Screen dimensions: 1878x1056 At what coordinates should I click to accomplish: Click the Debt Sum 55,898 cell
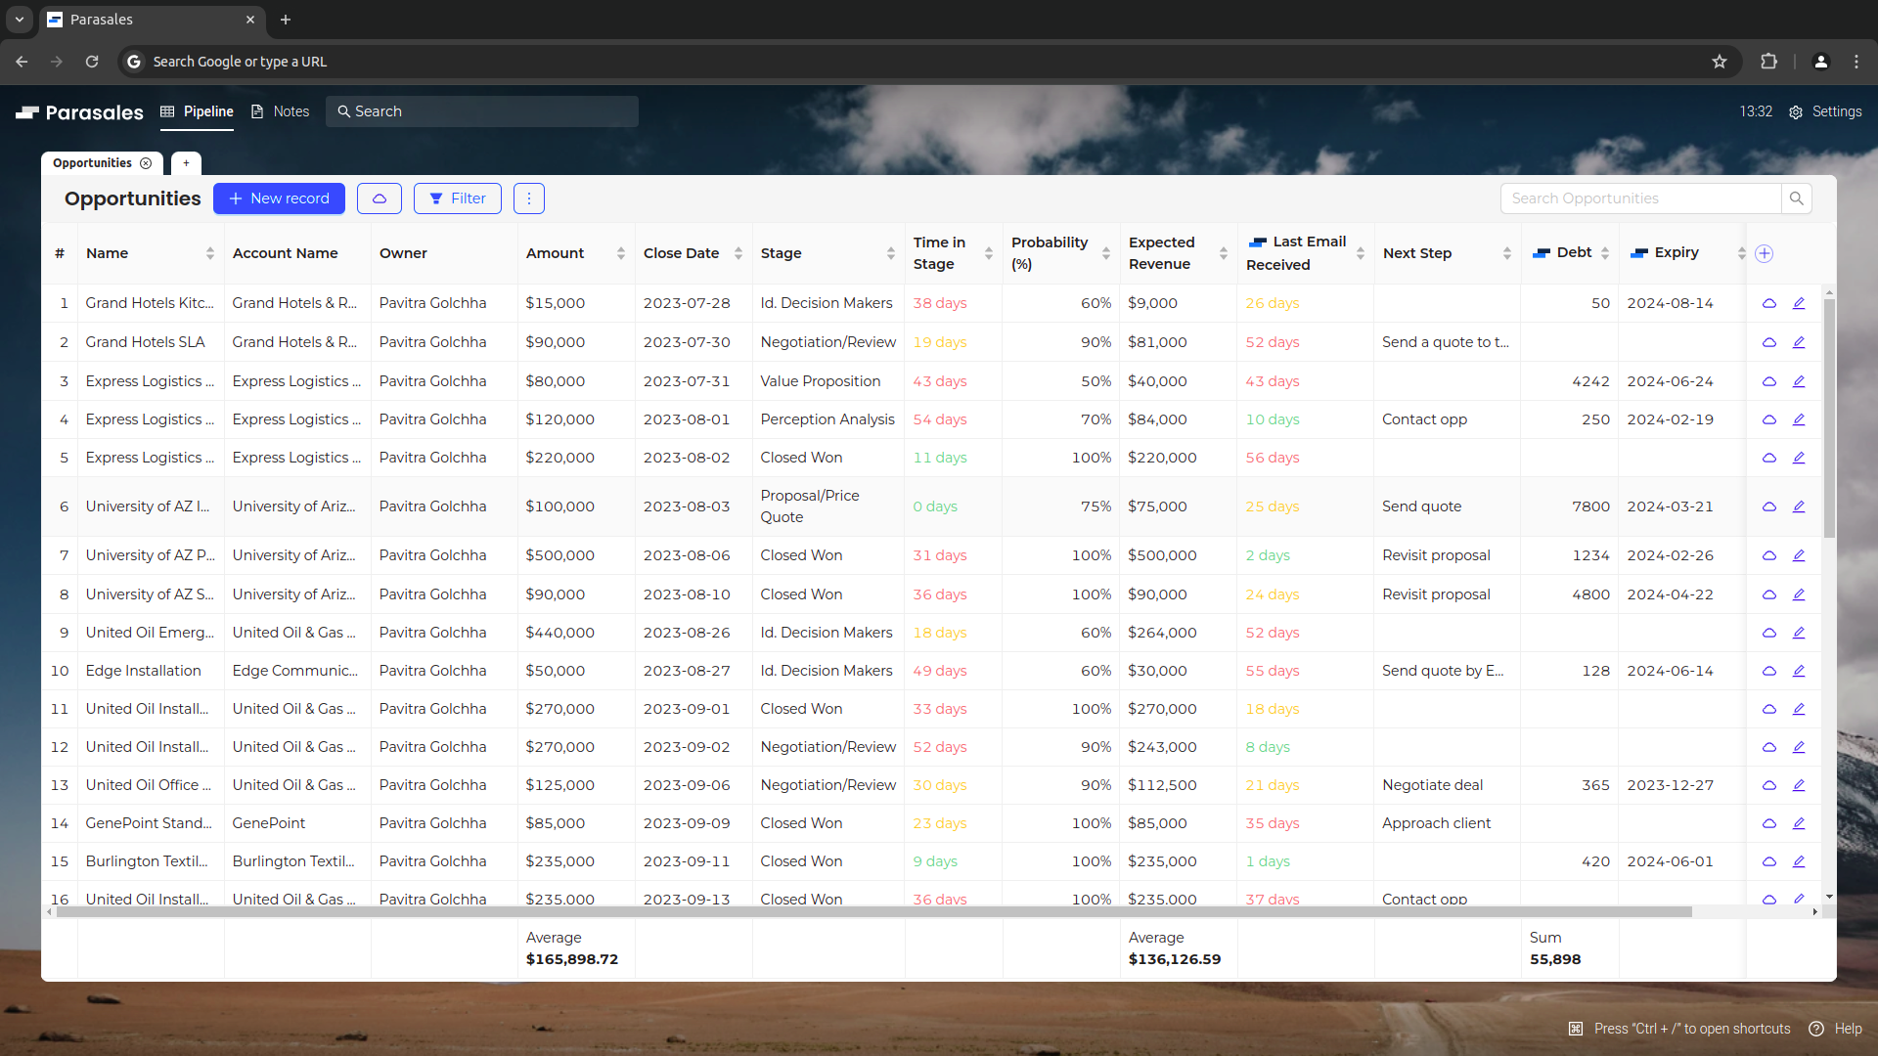click(1570, 948)
